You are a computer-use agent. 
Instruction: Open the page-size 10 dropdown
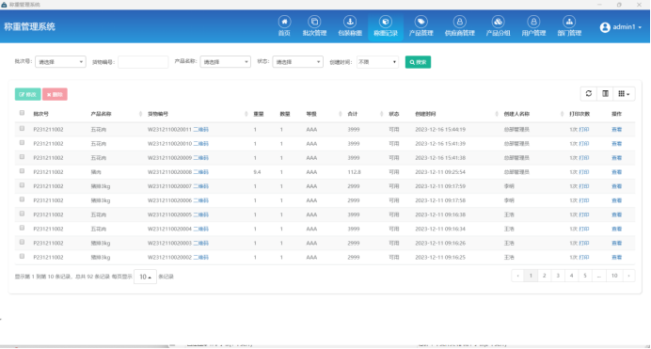coord(145,277)
